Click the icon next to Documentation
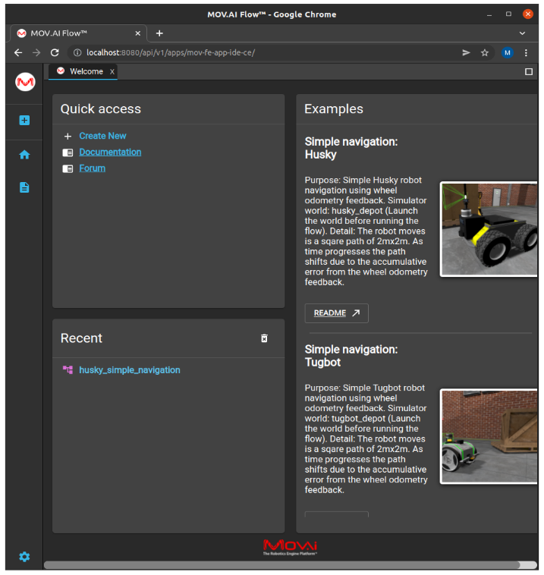 68,152
